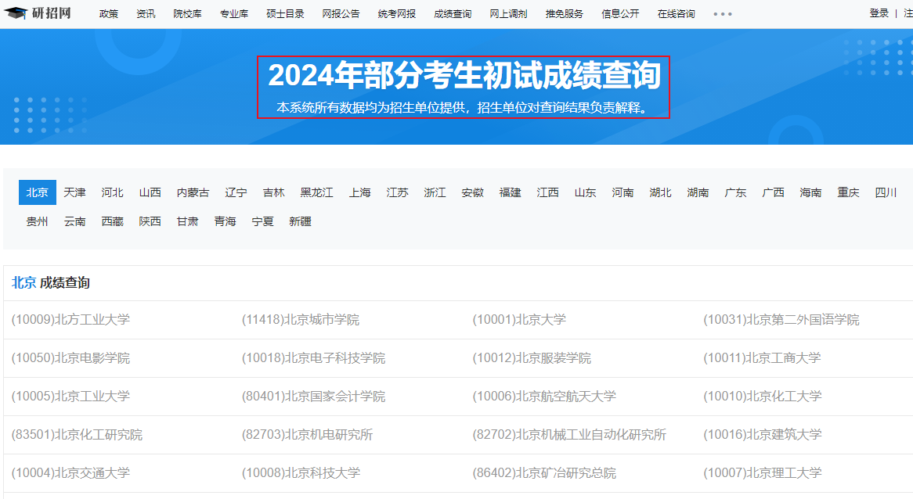The image size is (913, 499).
Task: Click the 登录 login link
Action: [879, 13]
